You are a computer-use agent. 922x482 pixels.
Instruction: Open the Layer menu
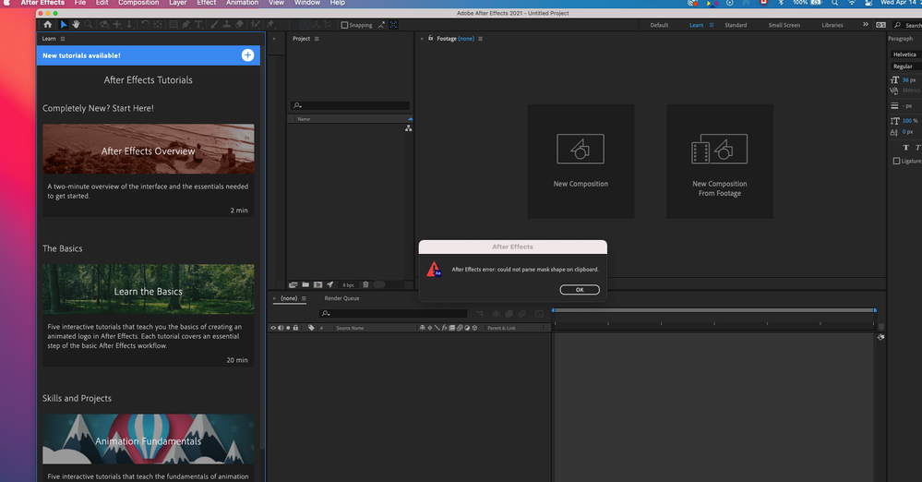click(x=177, y=3)
